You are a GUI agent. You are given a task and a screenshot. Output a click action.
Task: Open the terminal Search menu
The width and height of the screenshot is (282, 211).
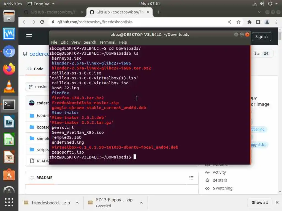(90, 42)
